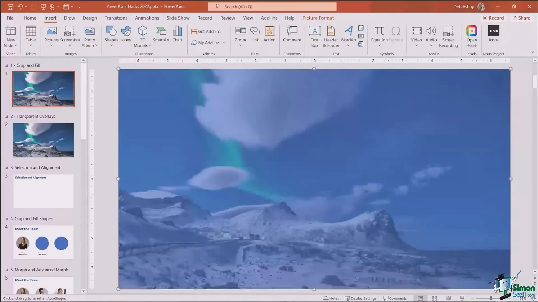
Task: Select slide 2 thumbnail
Action: (43, 140)
